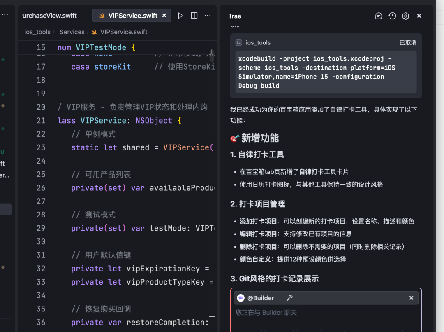Click the hammer tools icon beside @Builder
Screen dimensions: 444x332
[x=290, y=298]
